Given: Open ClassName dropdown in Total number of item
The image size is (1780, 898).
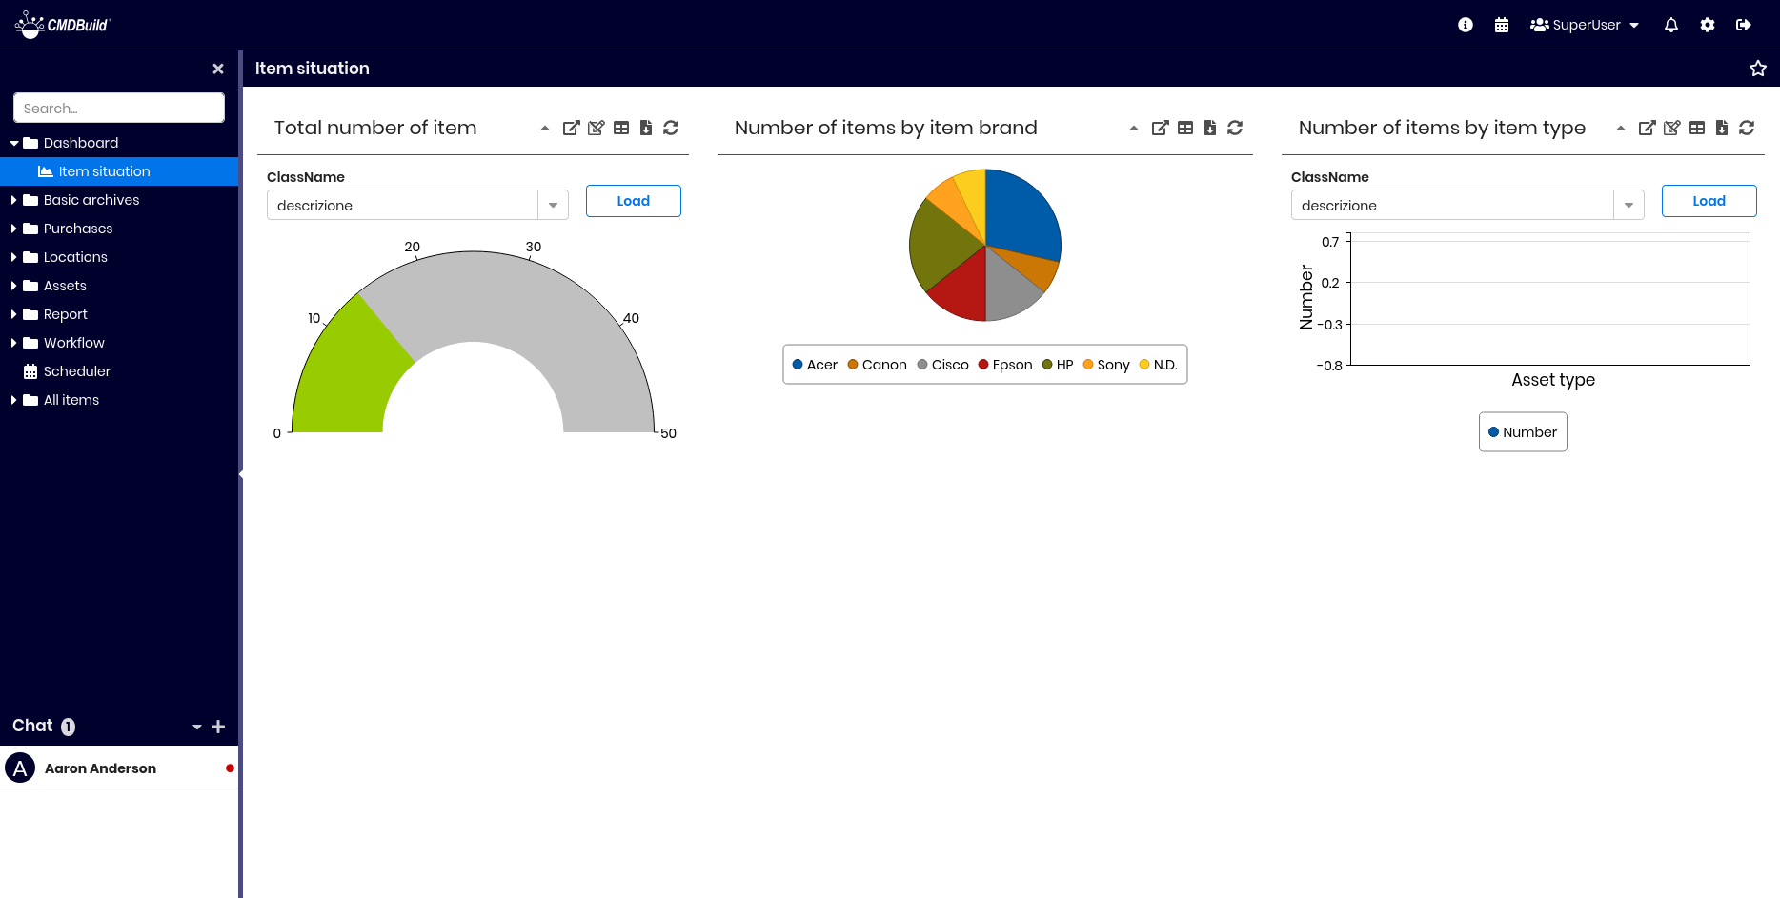Looking at the screenshot, I should (x=553, y=206).
